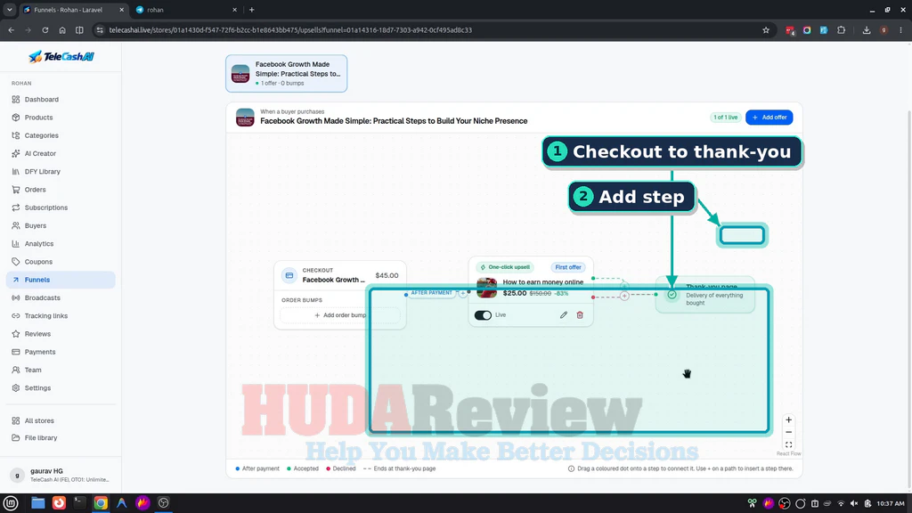This screenshot has width=912, height=513.
Task: Mute sound via the system tray volume icon
Action: tap(854, 503)
